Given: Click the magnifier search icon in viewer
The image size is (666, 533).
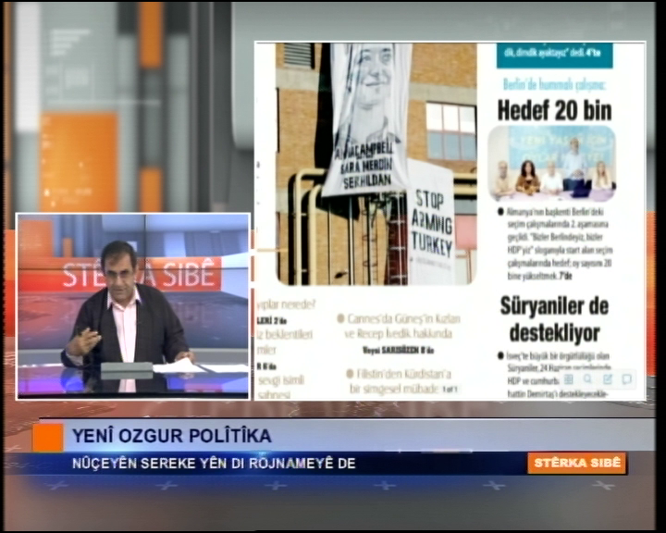Looking at the screenshot, I should (x=588, y=379).
